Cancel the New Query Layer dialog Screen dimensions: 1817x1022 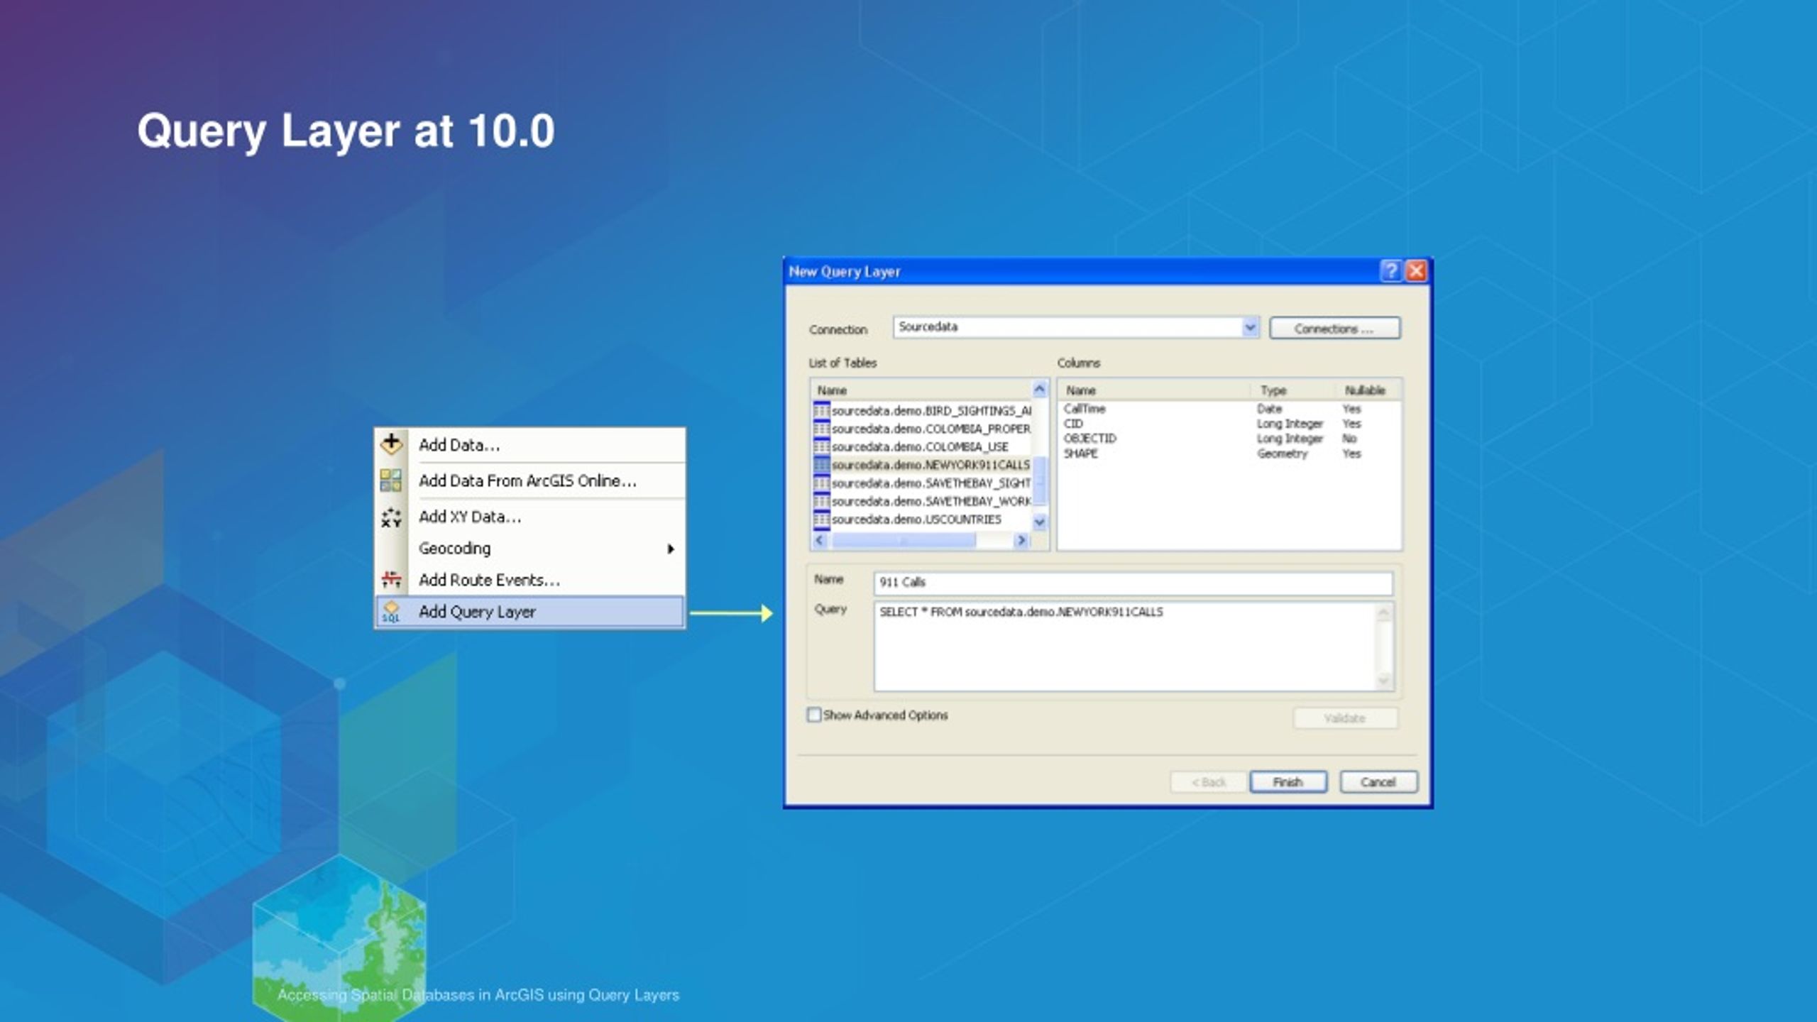[1378, 782]
